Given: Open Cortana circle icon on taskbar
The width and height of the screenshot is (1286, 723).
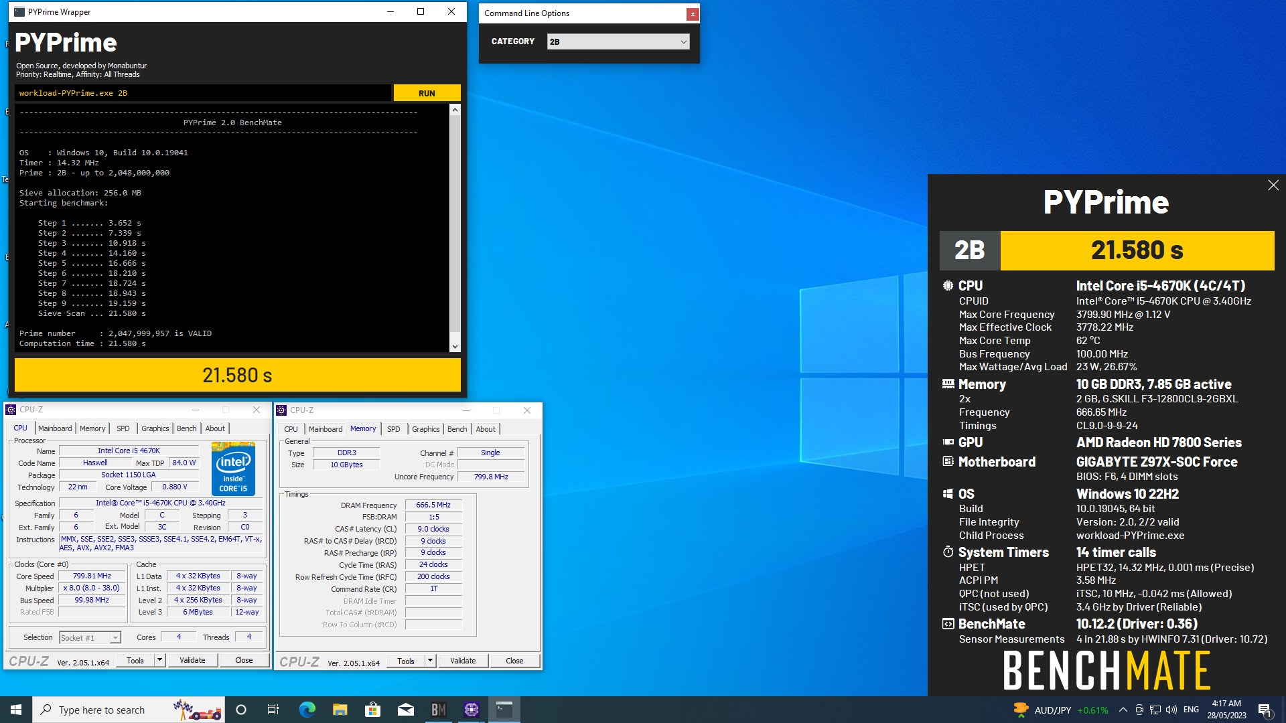Looking at the screenshot, I should point(241,710).
